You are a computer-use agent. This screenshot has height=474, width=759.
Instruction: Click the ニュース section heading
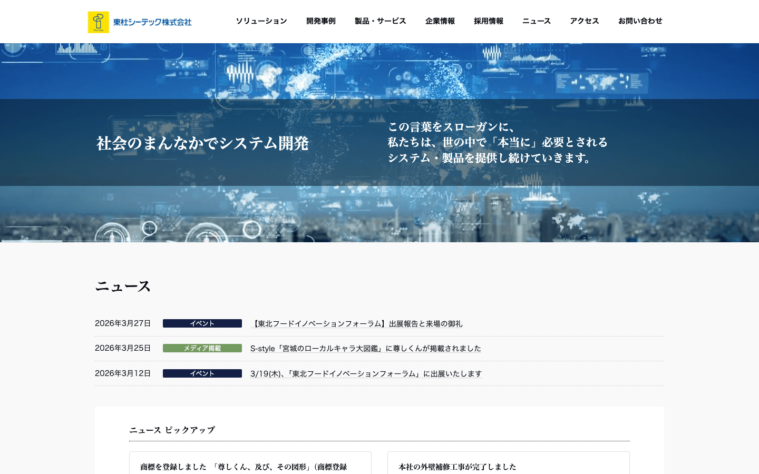[x=123, y=287]
